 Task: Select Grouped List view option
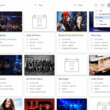[x=102, y=14]
